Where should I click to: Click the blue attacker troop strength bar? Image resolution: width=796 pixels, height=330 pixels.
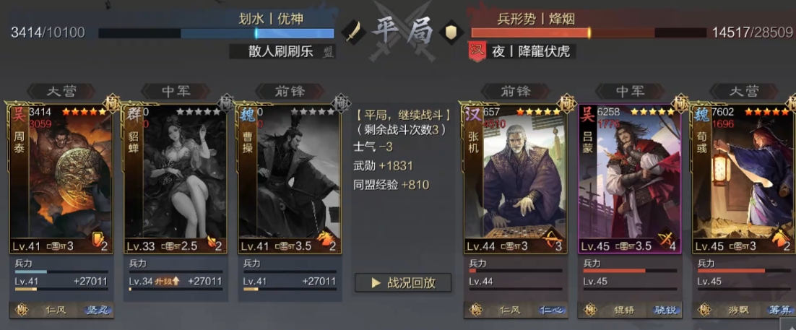click(216, 33)
